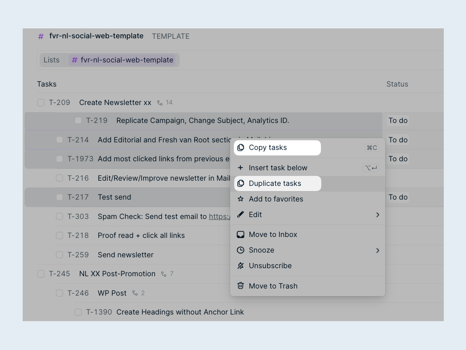
Task: Click the option-return shortcut badge
Action: coord(371,168)
